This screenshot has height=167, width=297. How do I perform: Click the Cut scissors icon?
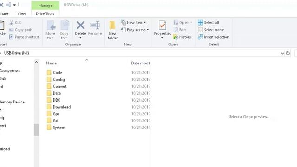click(x=12, y=23)
